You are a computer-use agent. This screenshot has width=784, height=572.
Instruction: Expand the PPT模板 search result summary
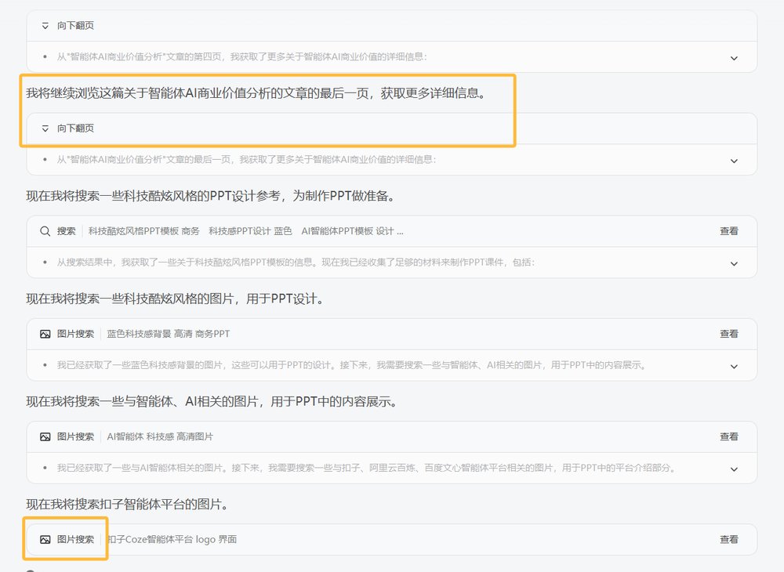(734, 263)
